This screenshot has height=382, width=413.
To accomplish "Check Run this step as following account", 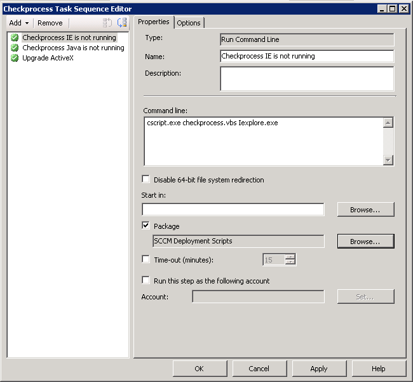I will [x=146, y=280].
